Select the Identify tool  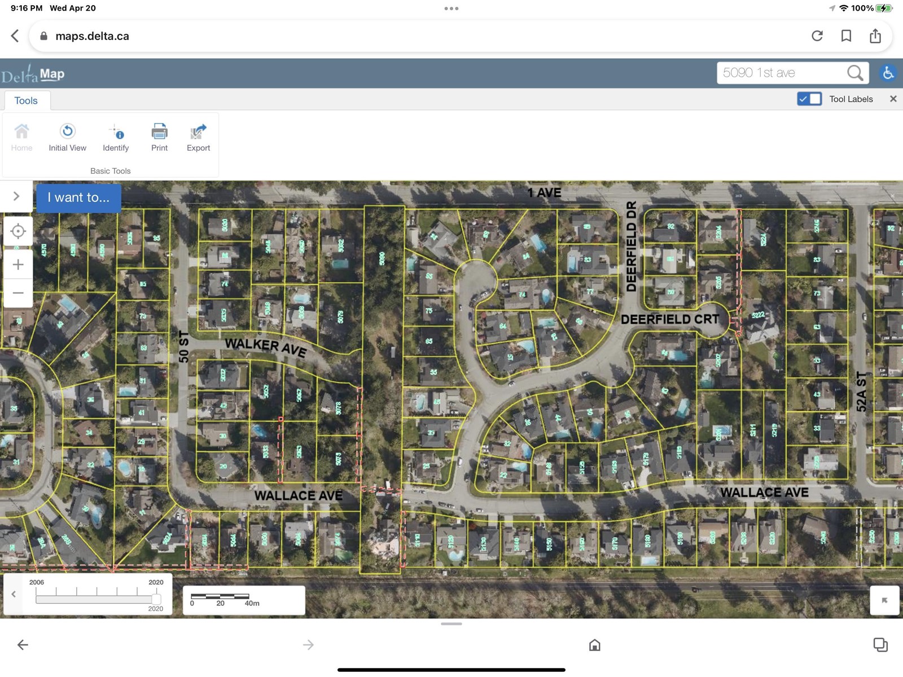pos(116,132)
